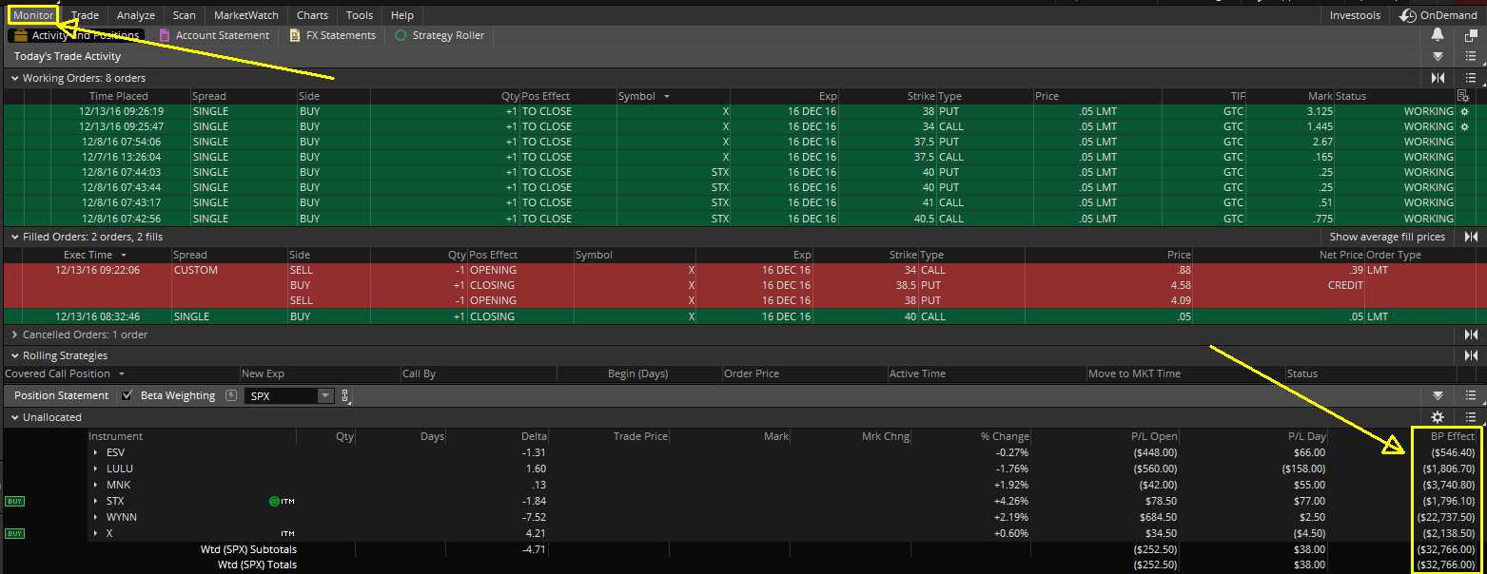Click 3.125 Mark value in working orders
This screenshot has width=1487, height=574.
click(1319, 111)
